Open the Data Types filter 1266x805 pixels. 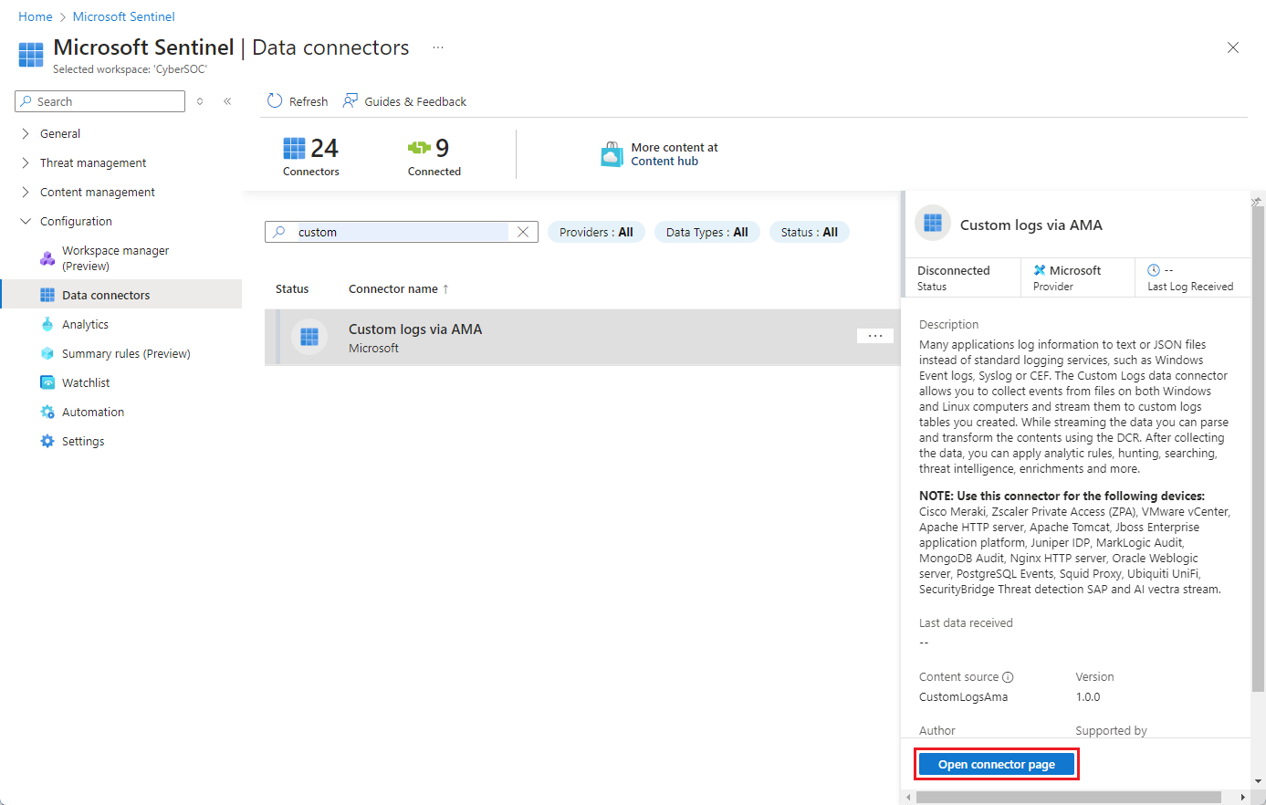[x=707, y=232]
